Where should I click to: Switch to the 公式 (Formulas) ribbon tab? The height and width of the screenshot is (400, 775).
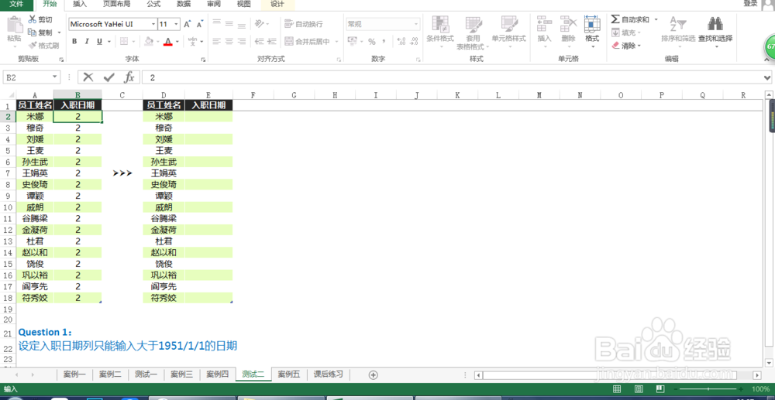click(153, 5)
